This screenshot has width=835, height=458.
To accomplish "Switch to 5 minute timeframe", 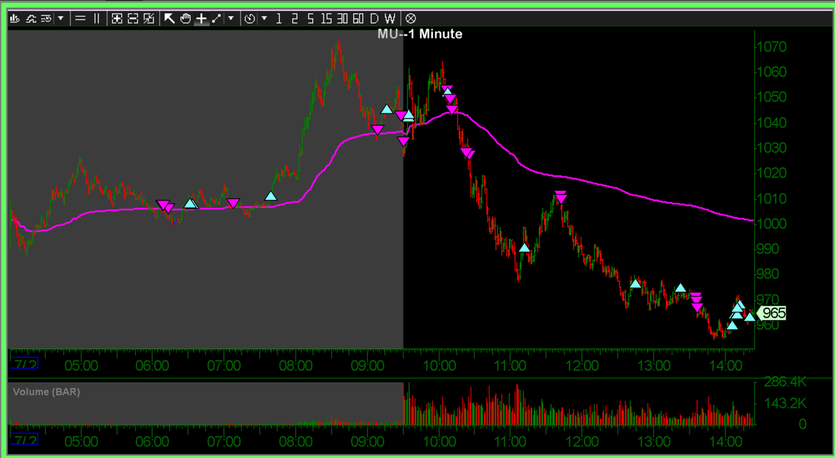I will [310, 19].
